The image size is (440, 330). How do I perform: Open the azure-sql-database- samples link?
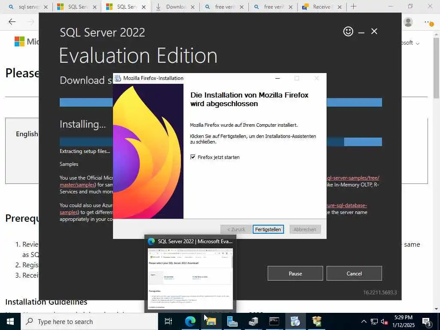(347, 205)
